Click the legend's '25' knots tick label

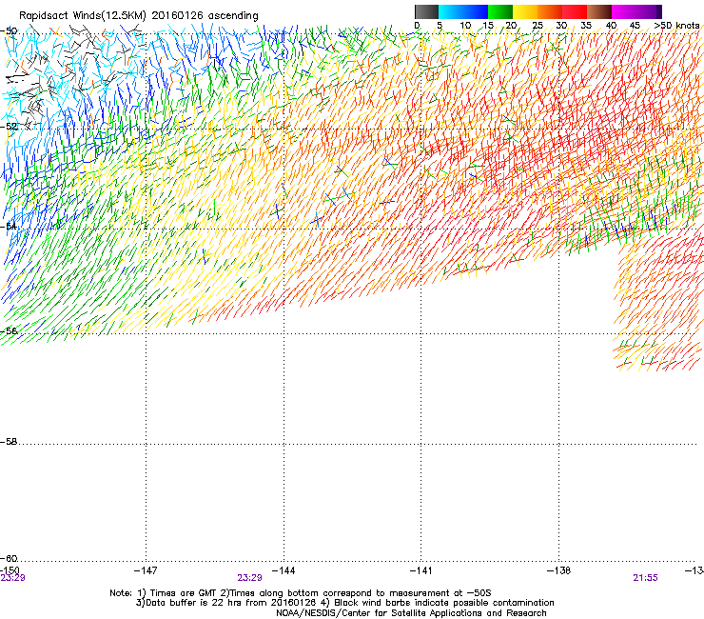[538, 26]
